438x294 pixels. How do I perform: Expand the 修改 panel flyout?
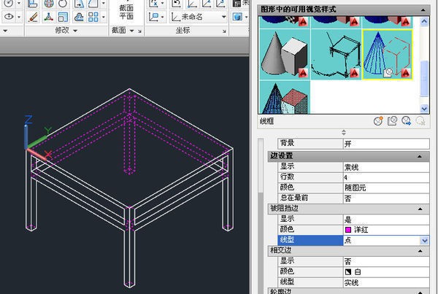(75, 31)
